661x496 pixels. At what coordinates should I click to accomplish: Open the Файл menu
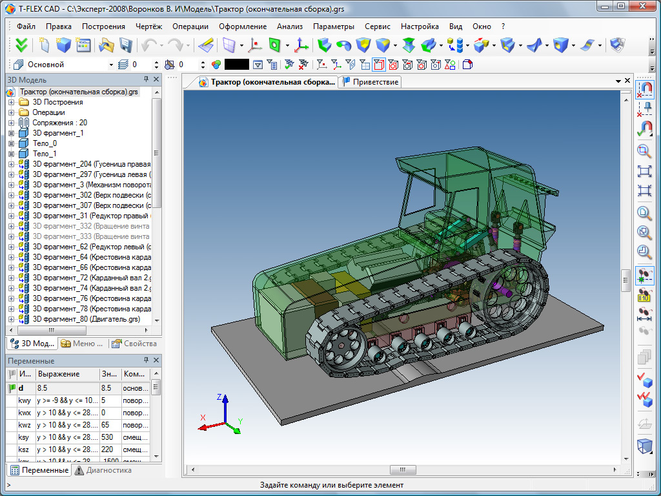pyautogui.click(x=26, y=26)
